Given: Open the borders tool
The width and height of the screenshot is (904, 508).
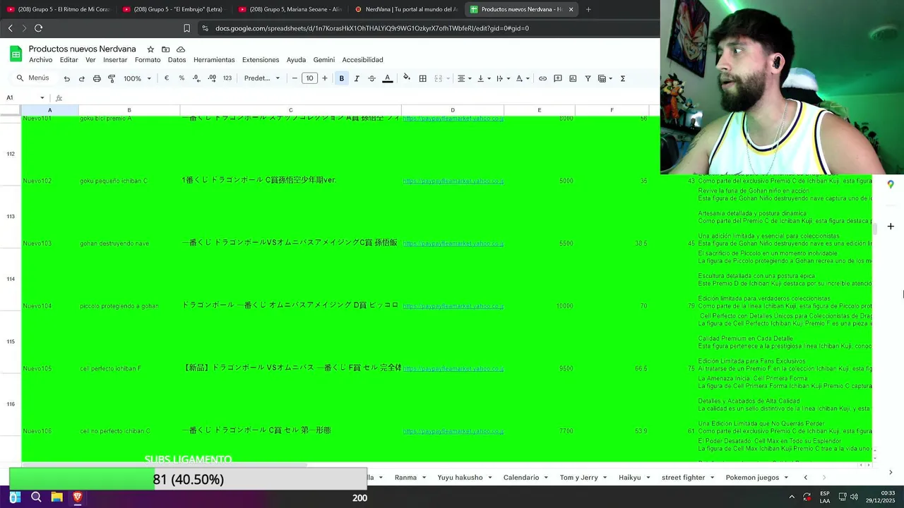Looking at the screenshot, I should (422, 78).
